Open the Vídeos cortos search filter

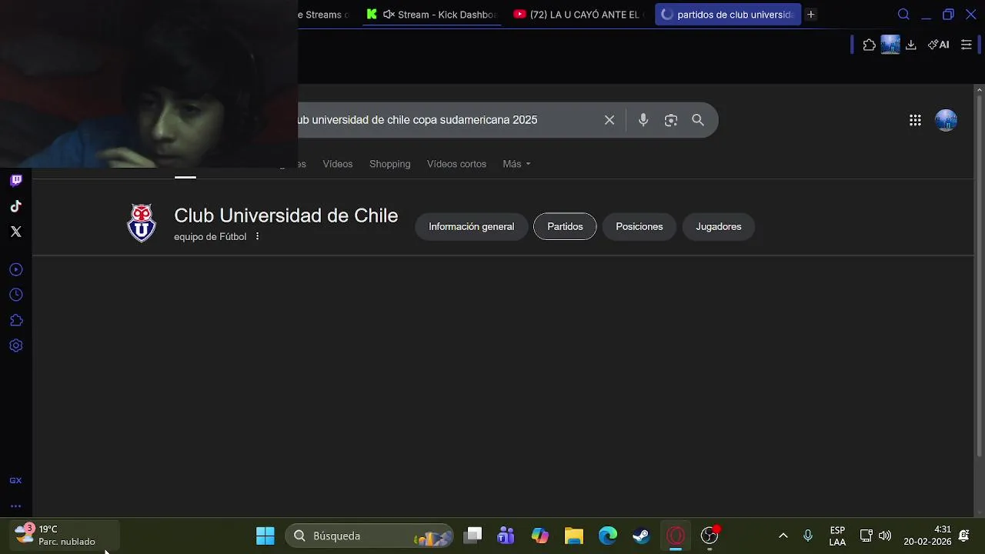pyautogui.click(x=457, y=164)
